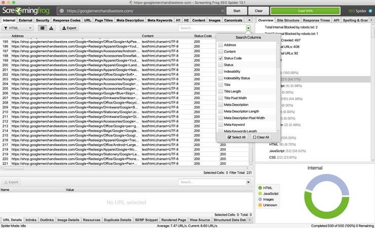The width and height of the screenshot is (375, 228).
Task: Check the Address search column
Action: tap(220, 45)
